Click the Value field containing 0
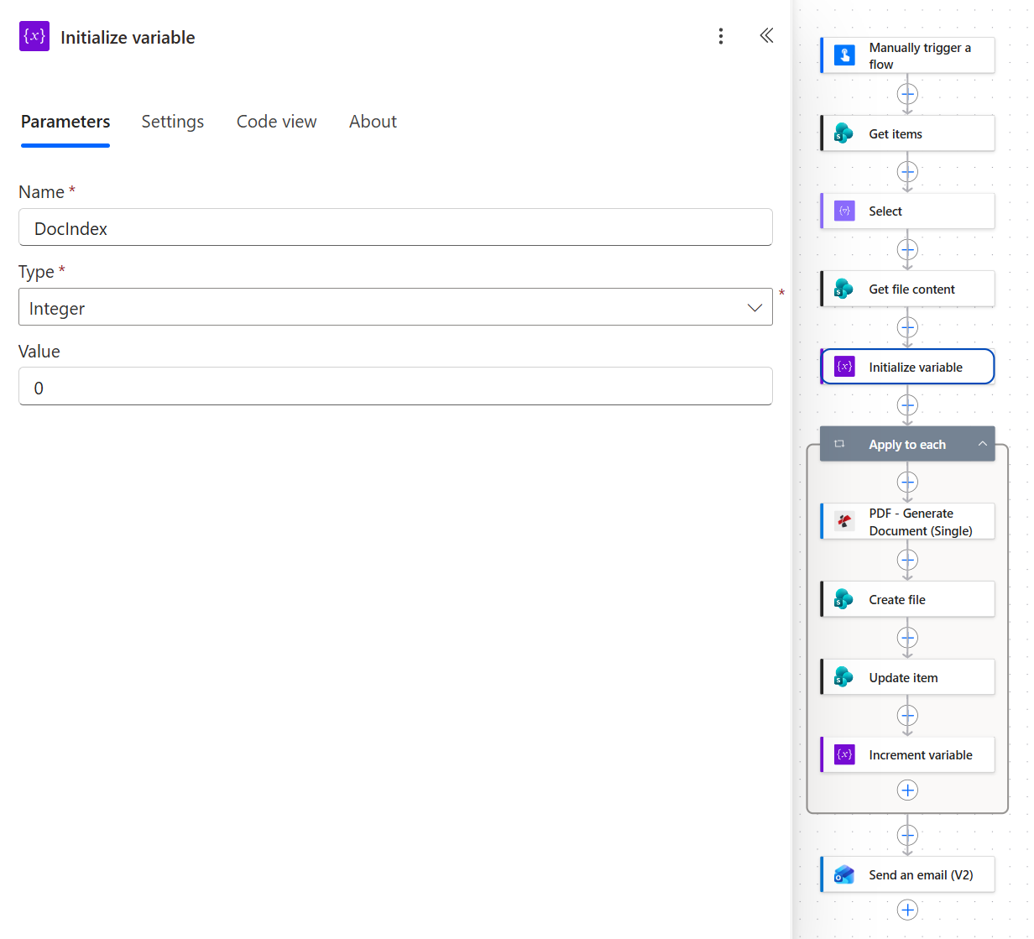Screen dimensions: 1034x939 point(395,386)
